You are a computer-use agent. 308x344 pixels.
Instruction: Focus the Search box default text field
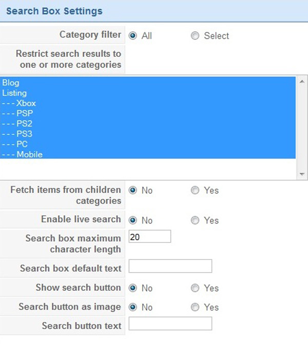point(170,266)
